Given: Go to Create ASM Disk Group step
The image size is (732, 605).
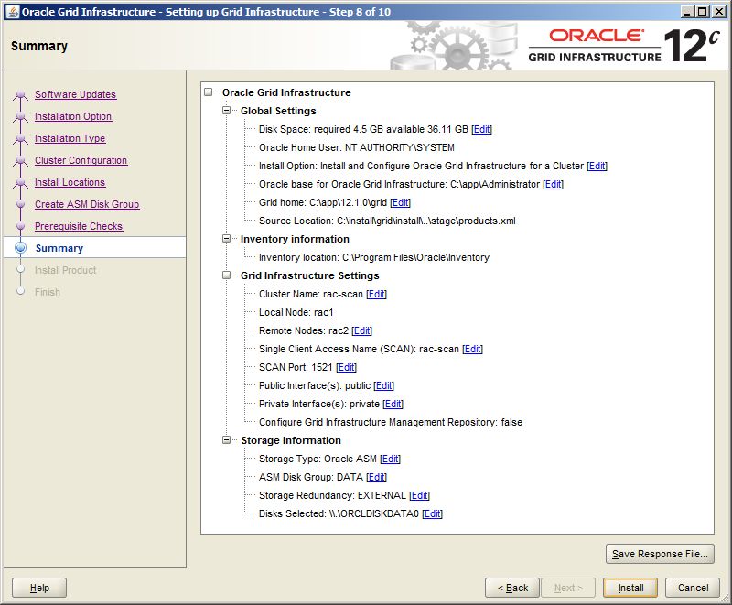Looking at the screenshot, I should pyautogui.click(x=87, y=204).
